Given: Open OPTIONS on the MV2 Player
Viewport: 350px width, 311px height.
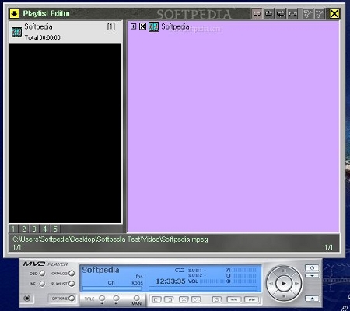Looking at the screenshot, I should point(72,299).
